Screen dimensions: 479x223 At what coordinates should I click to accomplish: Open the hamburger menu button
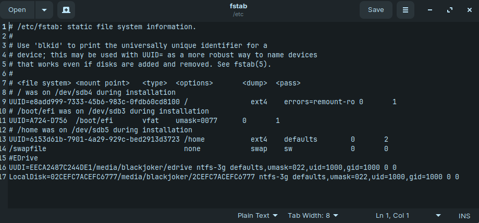406,10
